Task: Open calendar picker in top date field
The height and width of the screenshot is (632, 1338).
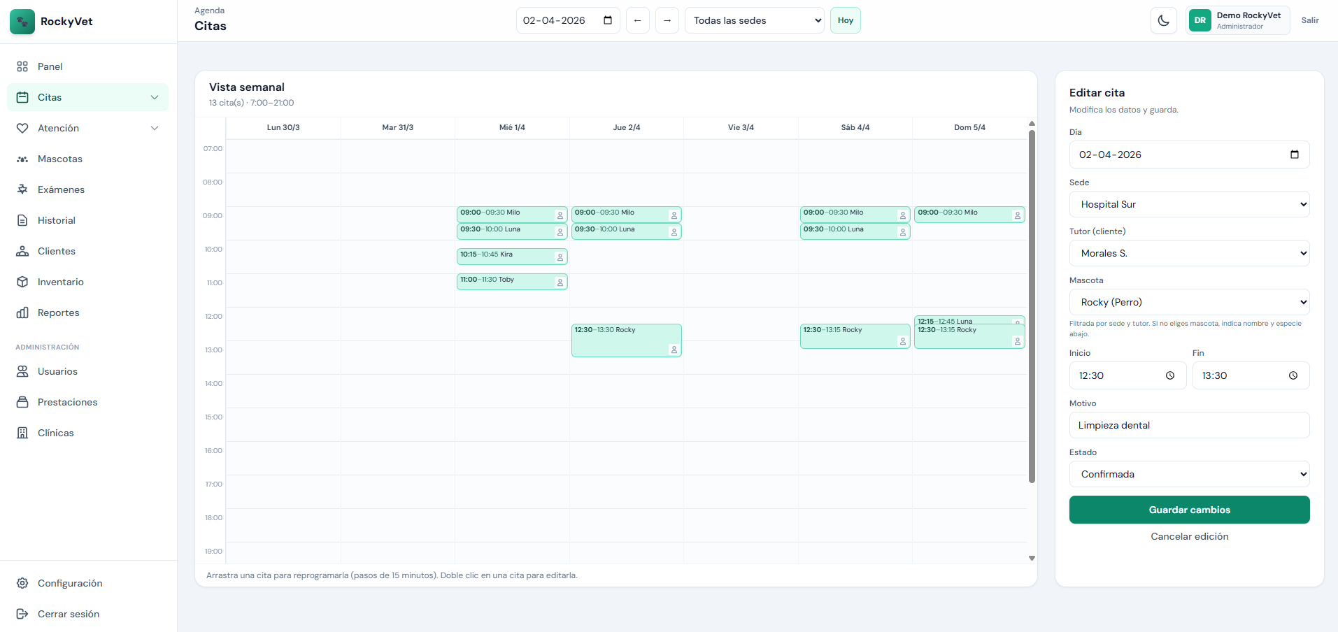Action: tap(607, 20)
